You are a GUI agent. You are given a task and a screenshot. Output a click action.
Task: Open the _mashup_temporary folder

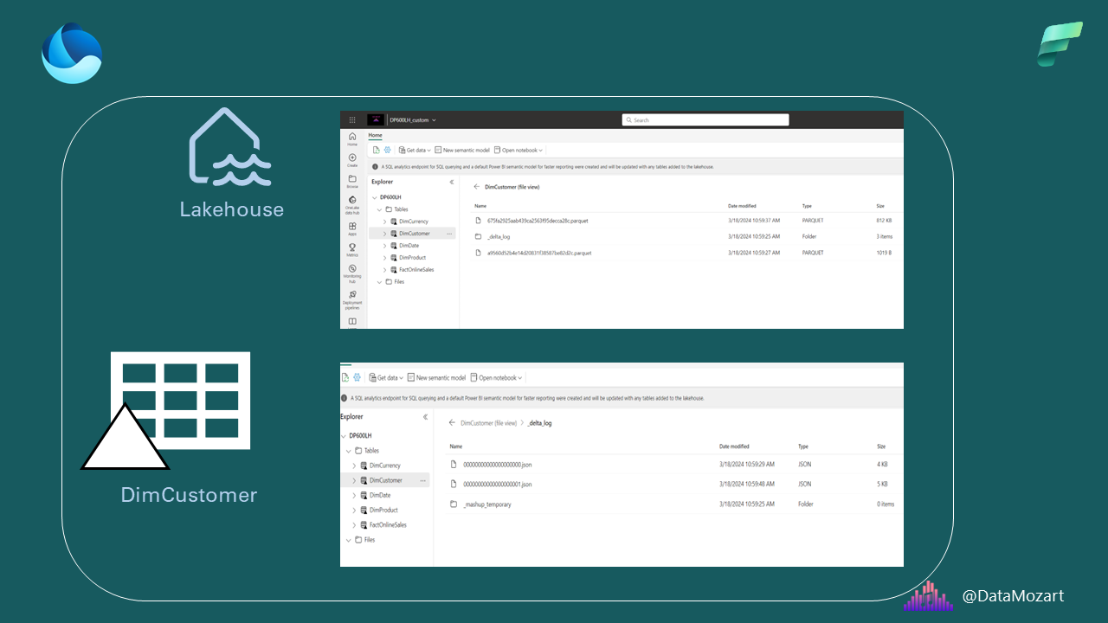486,504
